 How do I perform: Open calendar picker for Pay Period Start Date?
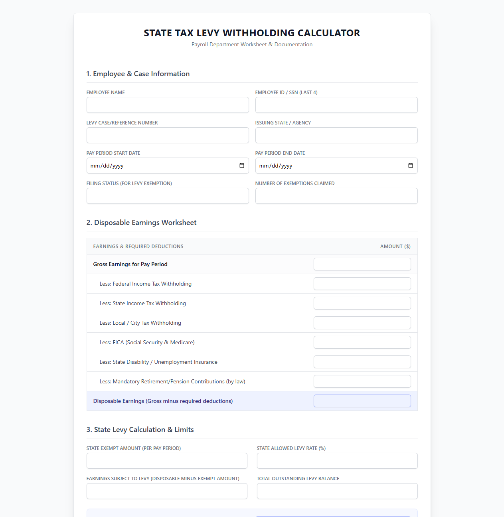tap(242, 166)
